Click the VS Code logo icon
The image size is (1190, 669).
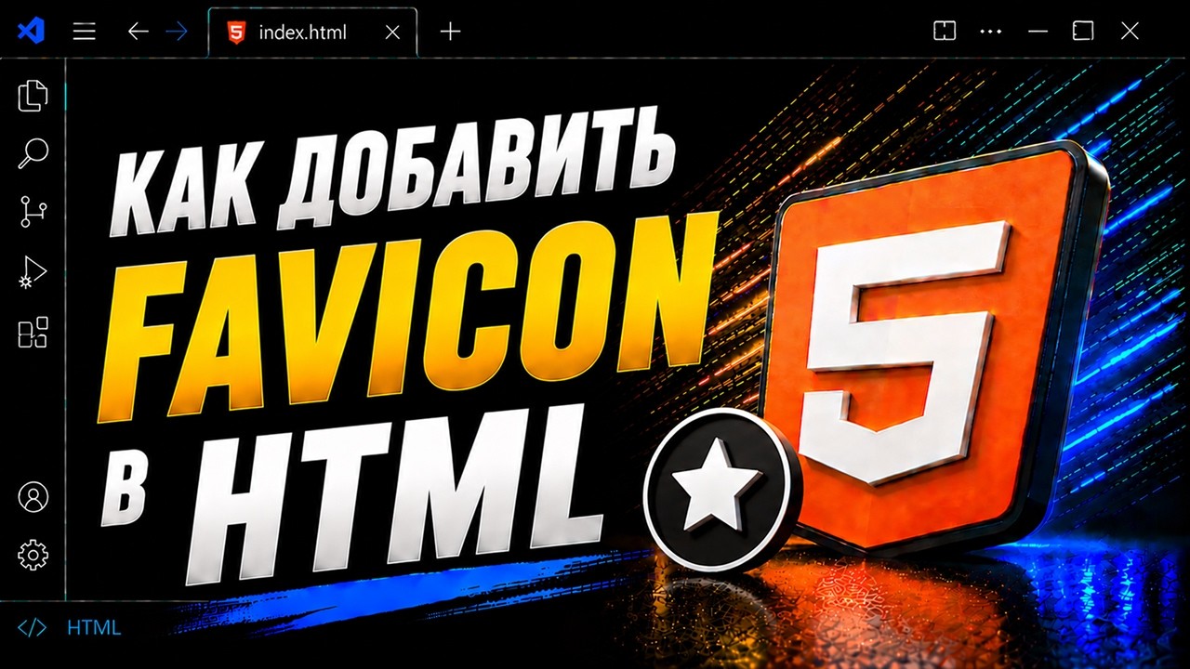(31, 32)
